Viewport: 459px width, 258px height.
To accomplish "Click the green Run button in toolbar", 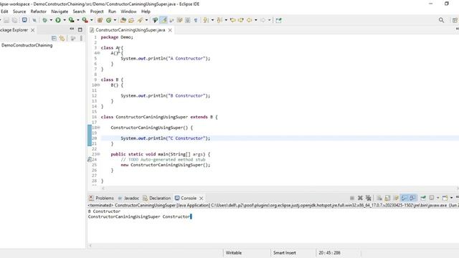I will tap(58, 20).
